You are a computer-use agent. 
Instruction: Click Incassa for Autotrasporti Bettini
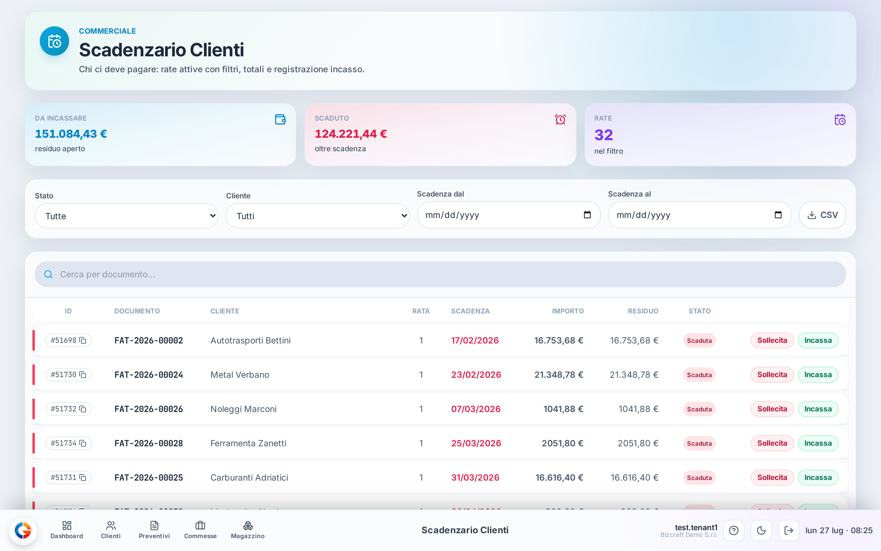(818, 340)
